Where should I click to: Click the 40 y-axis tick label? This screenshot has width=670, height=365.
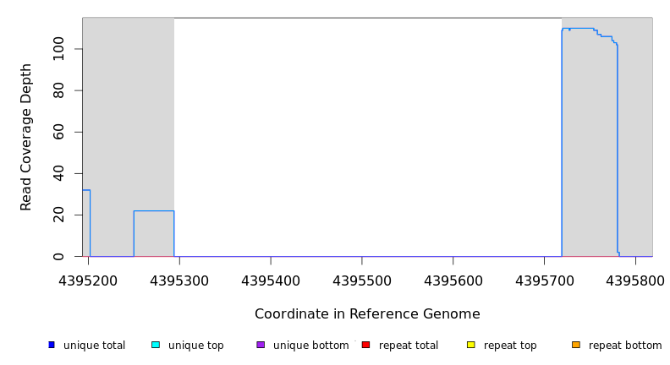[58, 173]
